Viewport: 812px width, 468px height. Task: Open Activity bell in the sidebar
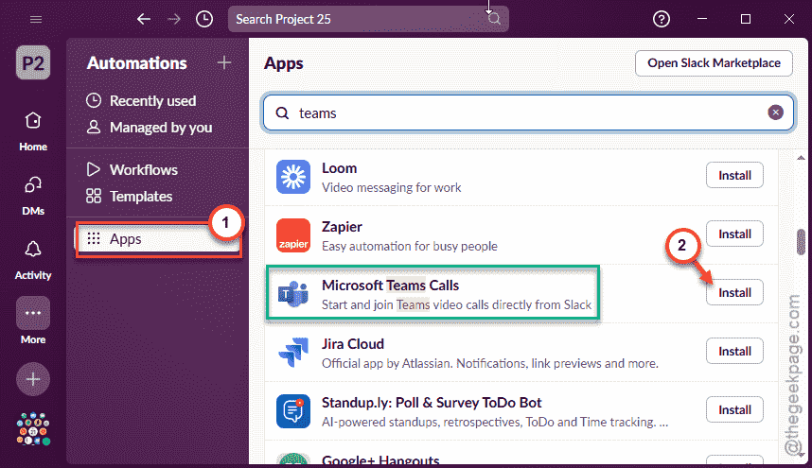33,260
